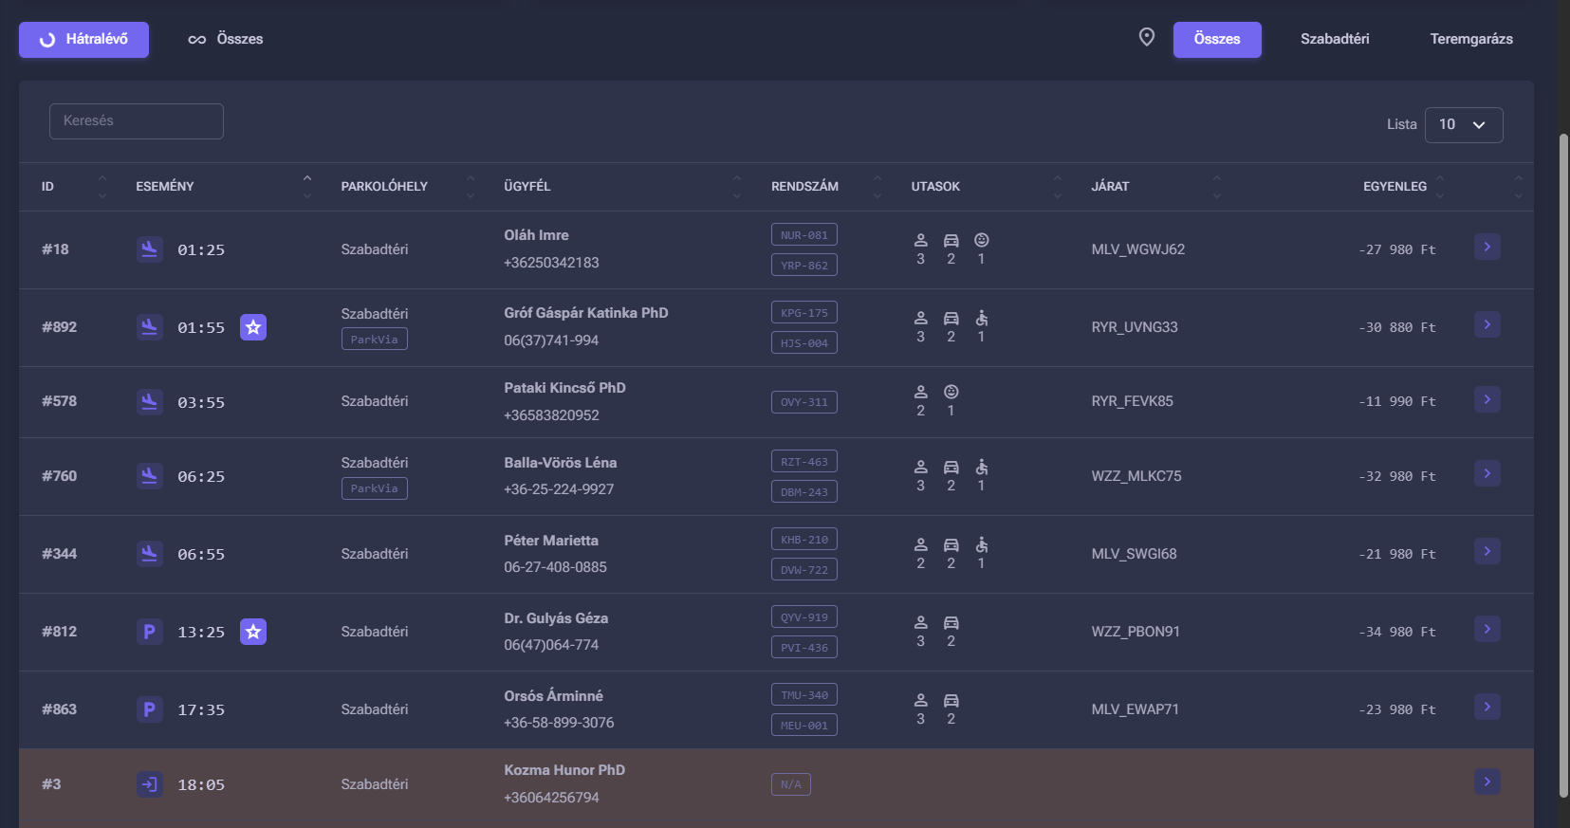Click license plate YRP-862
This screenshot has width=1570, height=828.
click(804, 265)
